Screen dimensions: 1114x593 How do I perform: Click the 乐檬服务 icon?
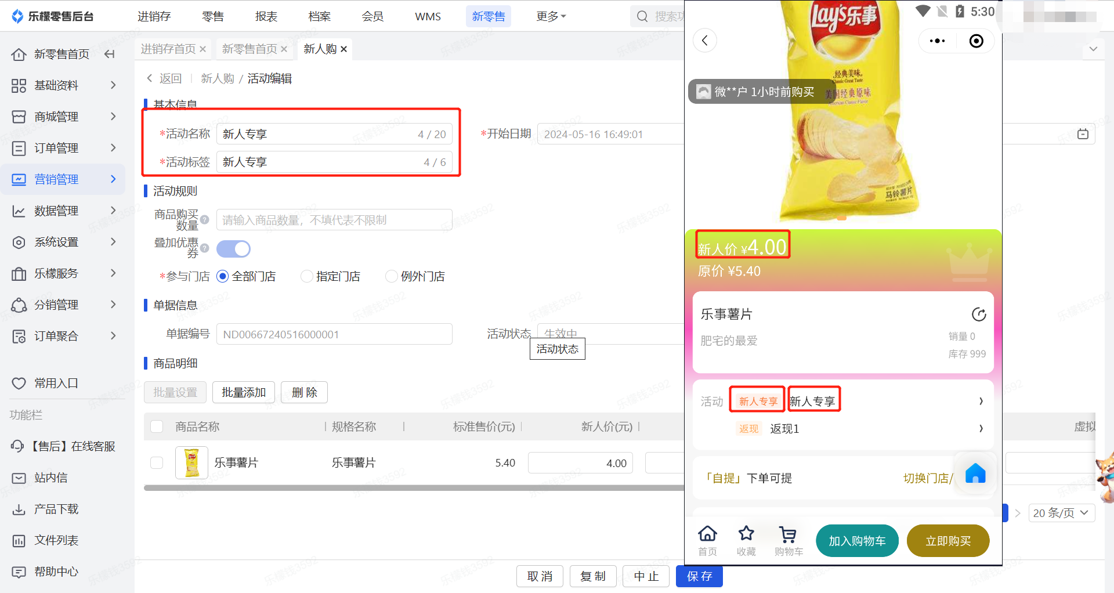coord(19,274)
